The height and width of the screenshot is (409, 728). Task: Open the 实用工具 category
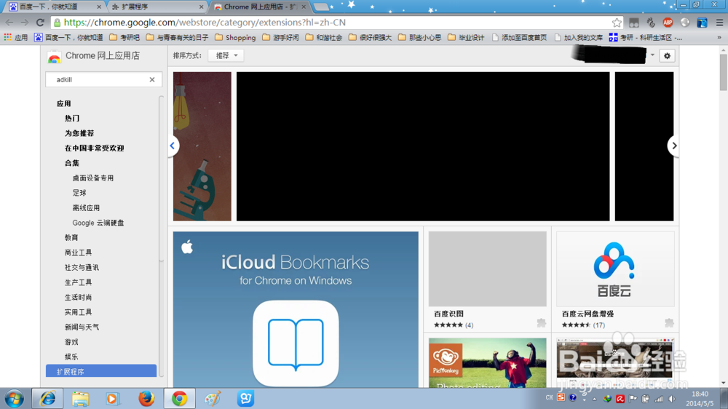78,311
